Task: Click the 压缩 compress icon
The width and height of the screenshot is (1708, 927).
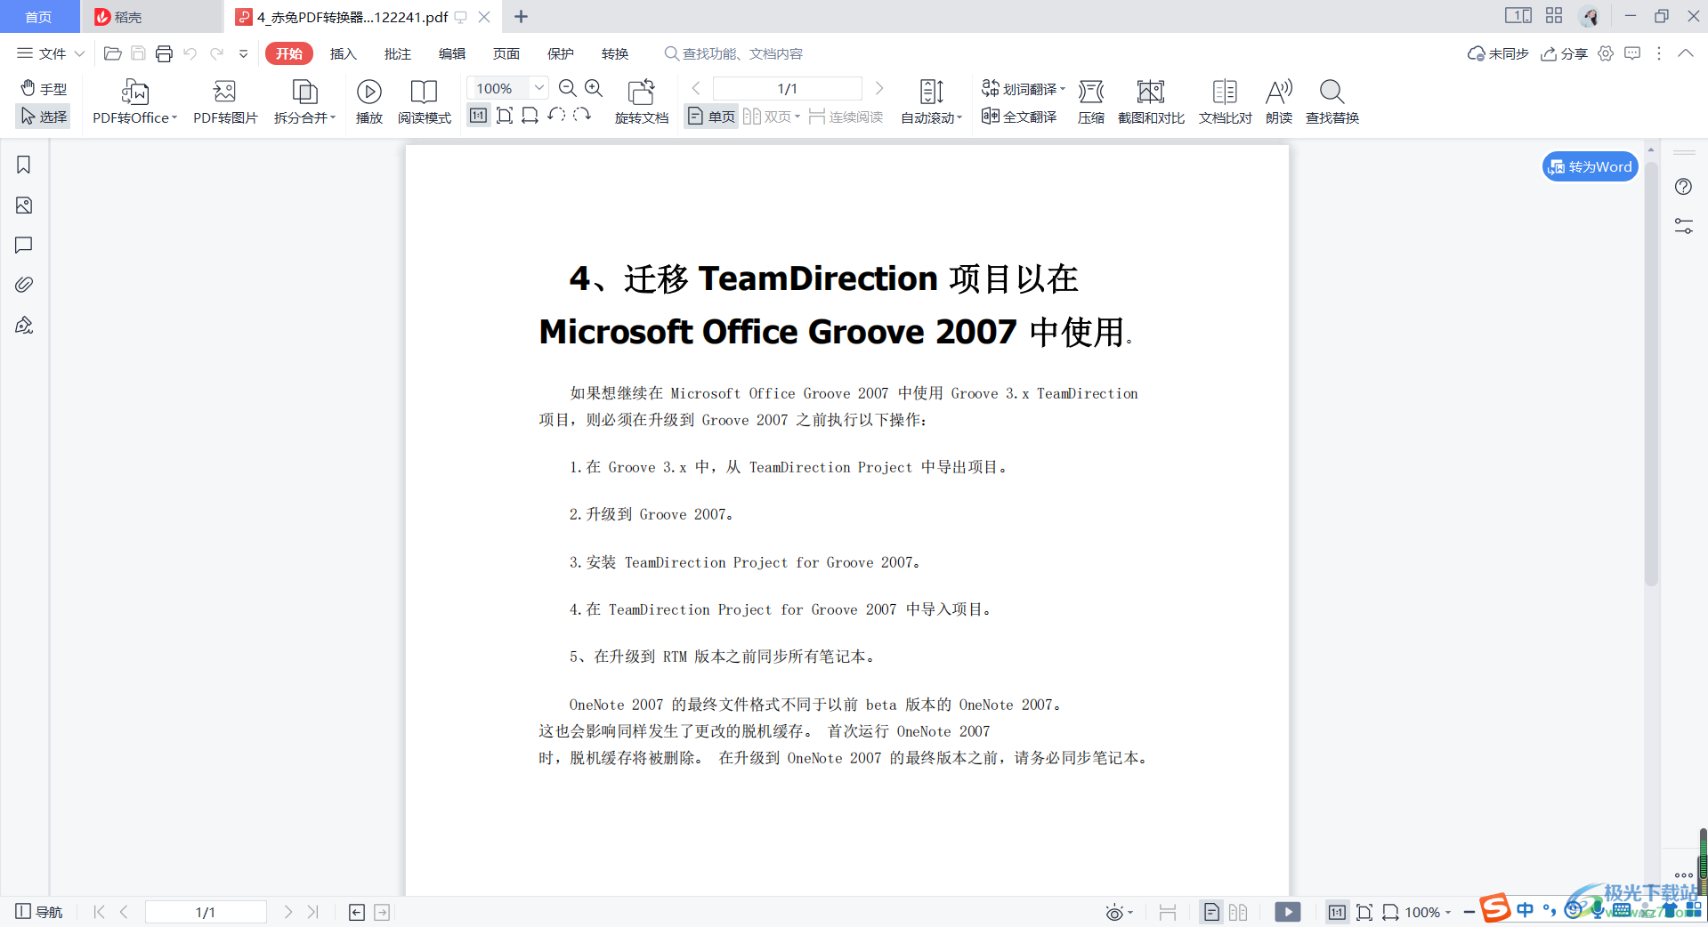Action: click(1090, 101)
